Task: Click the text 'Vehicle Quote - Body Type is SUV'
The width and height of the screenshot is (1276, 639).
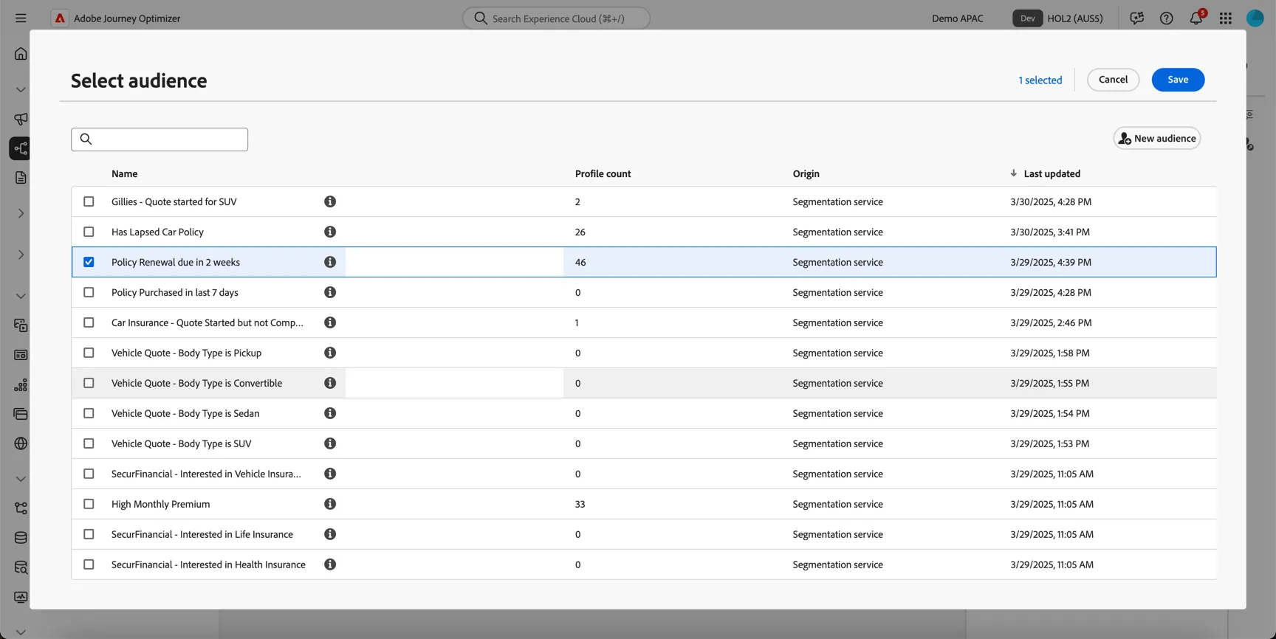Action: [182, 443]
